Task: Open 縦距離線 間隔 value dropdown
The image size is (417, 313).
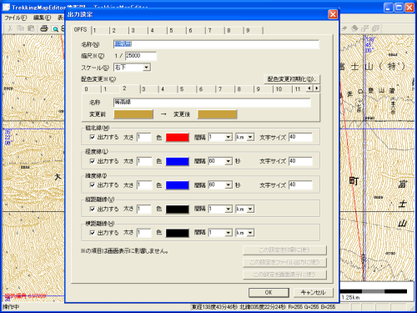Action: pos(229,209)
